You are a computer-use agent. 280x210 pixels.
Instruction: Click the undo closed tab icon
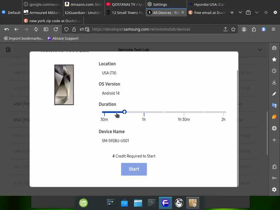pos(7,29)
